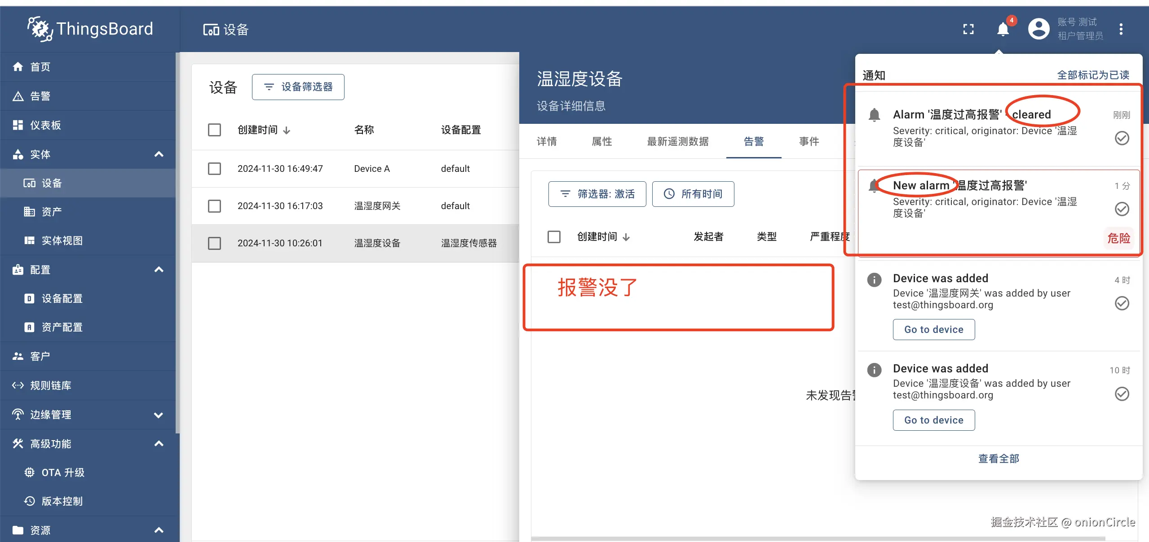
Task: Mark 温湿度网关 added notification as read
Action: tap(1122, 303)
